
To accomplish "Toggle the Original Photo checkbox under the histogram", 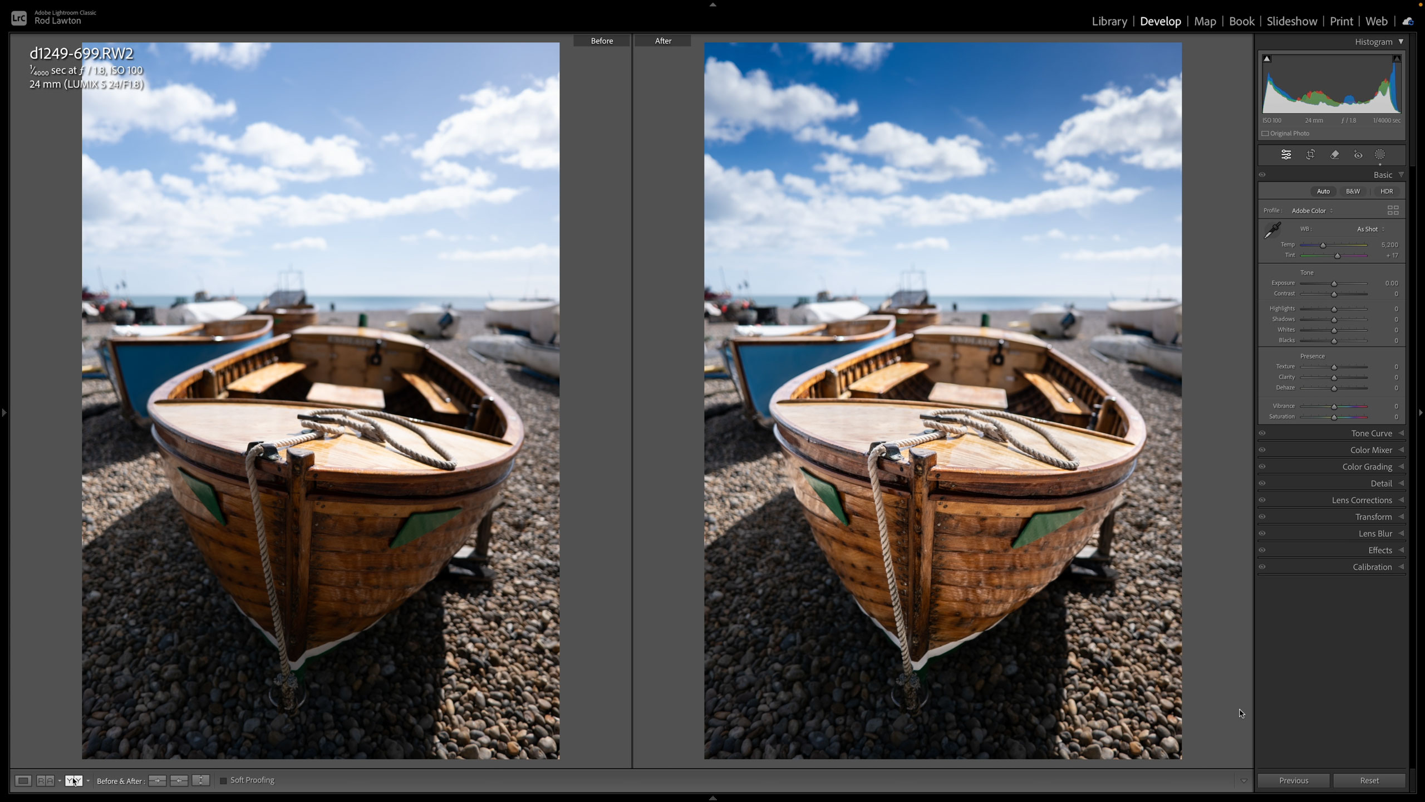I will pos(1264,133).
